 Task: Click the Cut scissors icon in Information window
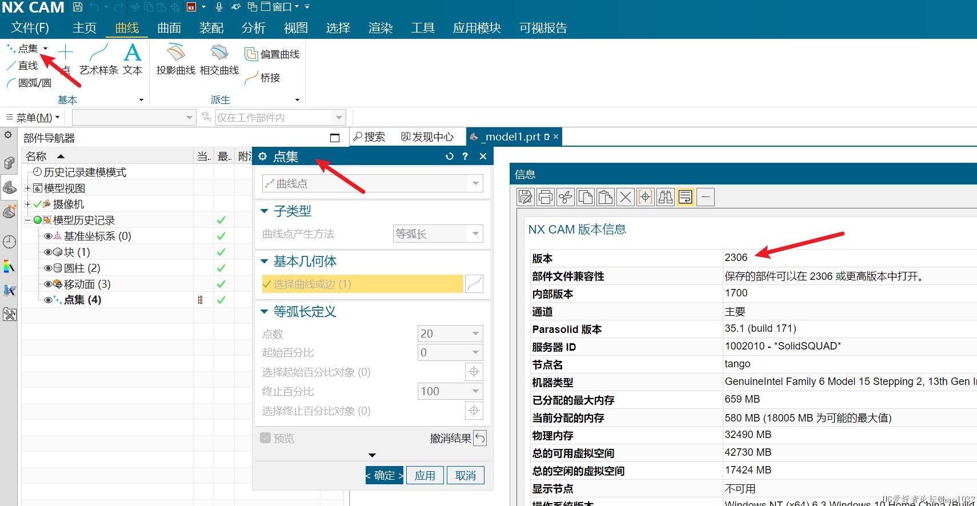click(566, 197)
